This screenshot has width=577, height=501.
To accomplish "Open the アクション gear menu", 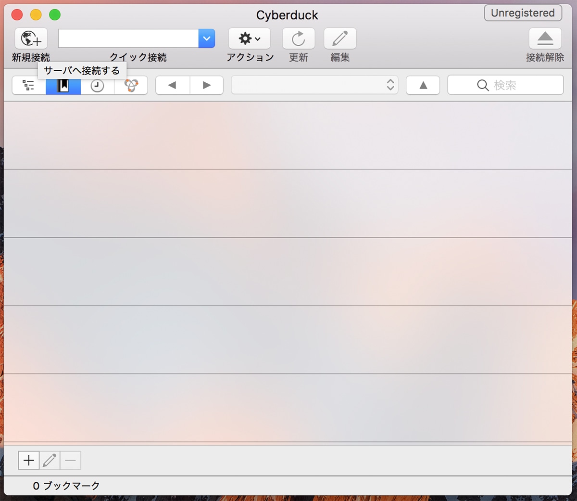I will coord(250,39).
